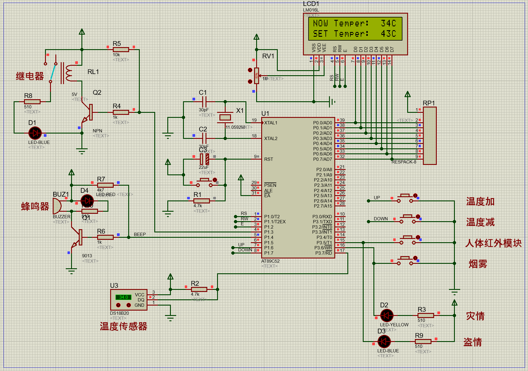Select resistor R3 beside yellow LED
The height and width of the screenshot is (371, 528).
(x=426, y=315)
